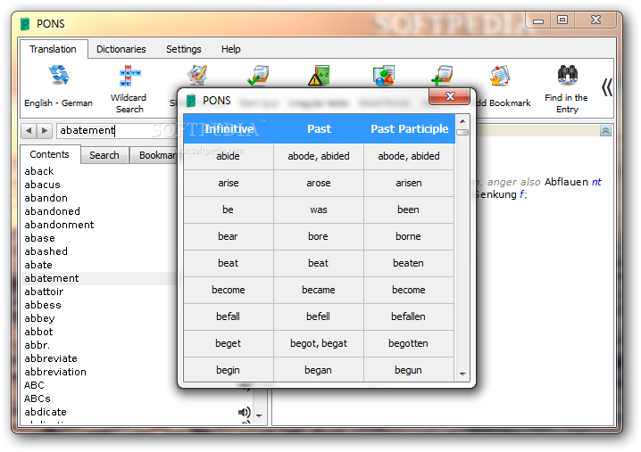Click the notes with green plus icon
Viewport: 641px width, 452px height.
[x=442, y=76]
